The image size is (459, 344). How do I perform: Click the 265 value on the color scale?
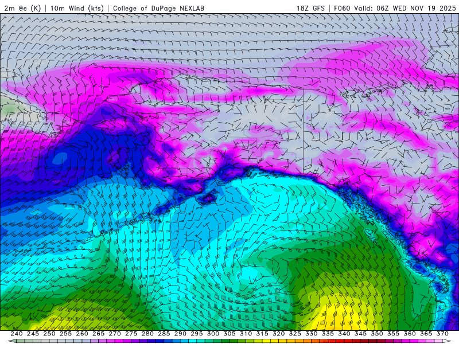(x=98, y=334)
